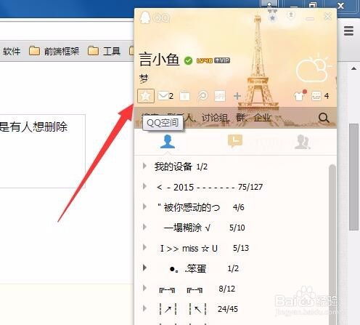Expand the 我的设备 group
The width and height of the screenshot is (360, 325).
coord(144,166)
